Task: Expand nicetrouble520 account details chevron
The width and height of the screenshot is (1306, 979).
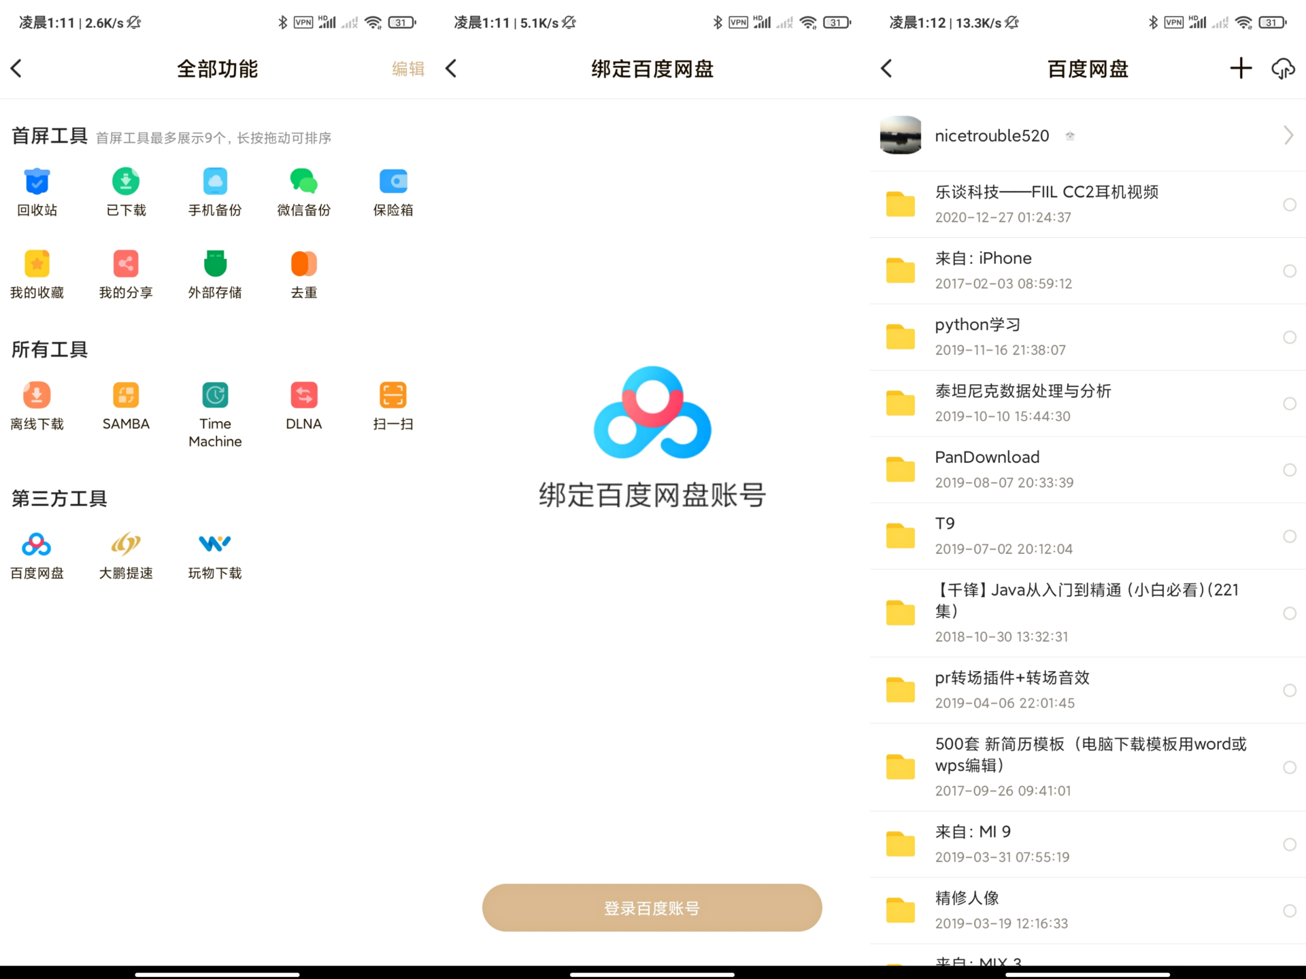Action: click(x=1288, y=135)
